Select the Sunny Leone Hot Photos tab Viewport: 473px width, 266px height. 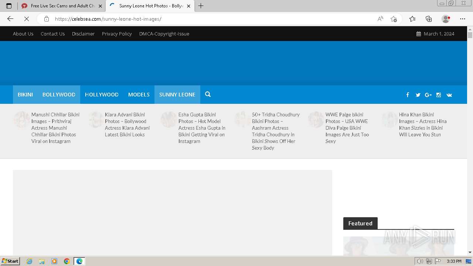(x=150, y=6)
